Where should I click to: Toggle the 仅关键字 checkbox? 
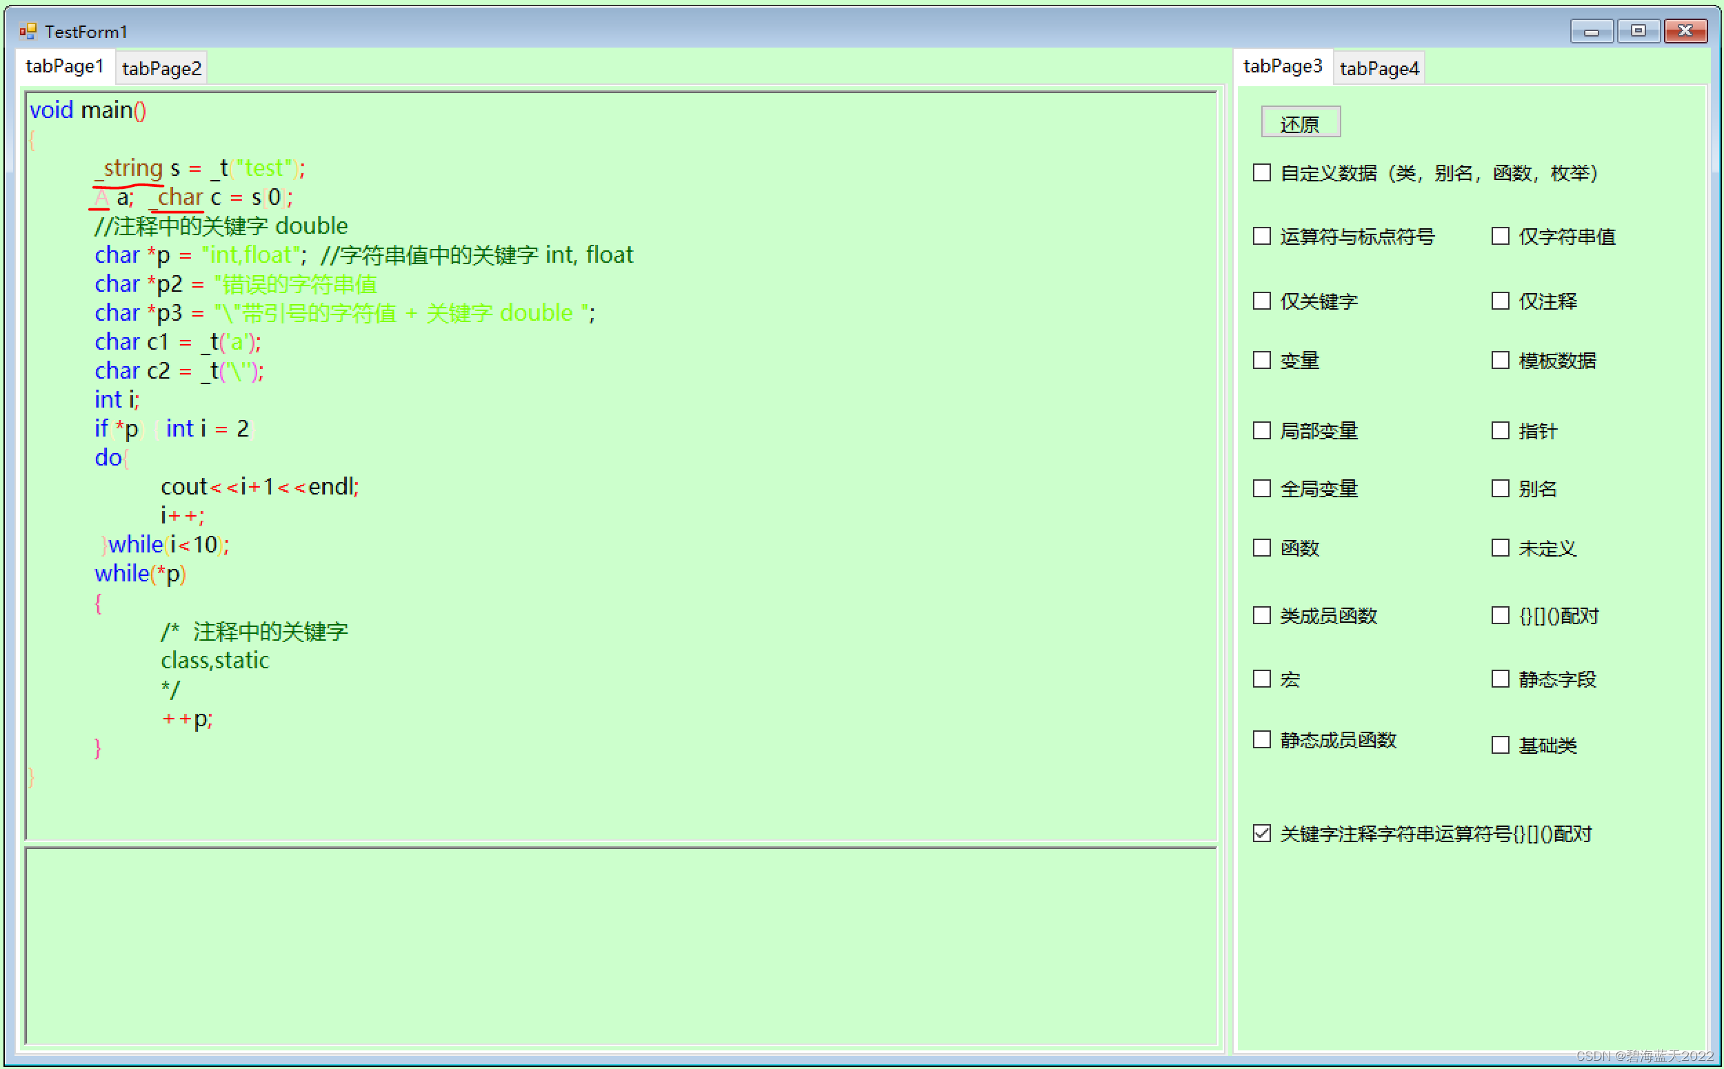click(1262, 301)
